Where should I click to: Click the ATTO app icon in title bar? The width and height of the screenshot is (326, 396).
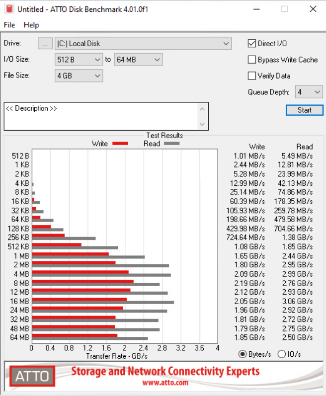click(x=8, y=9)
